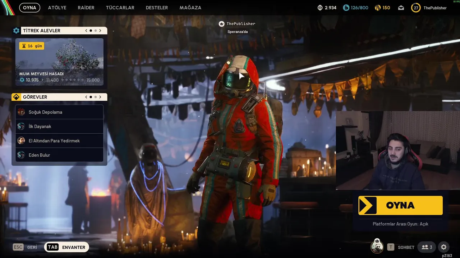The image size is (460, 258).
Task: Open the friends list showing 3
Action: pos(427,247)
